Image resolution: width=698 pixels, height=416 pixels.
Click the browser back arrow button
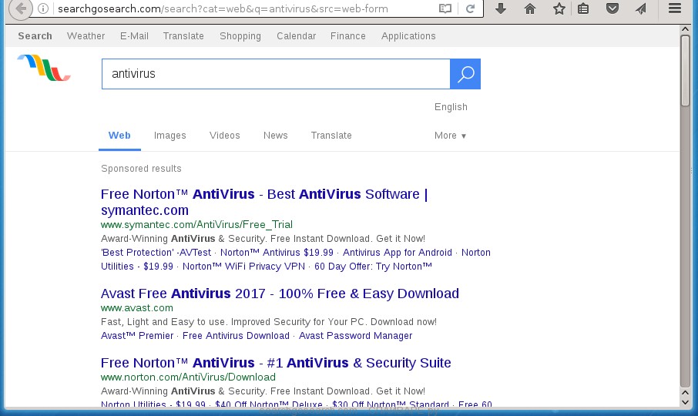tap(20, 8)
